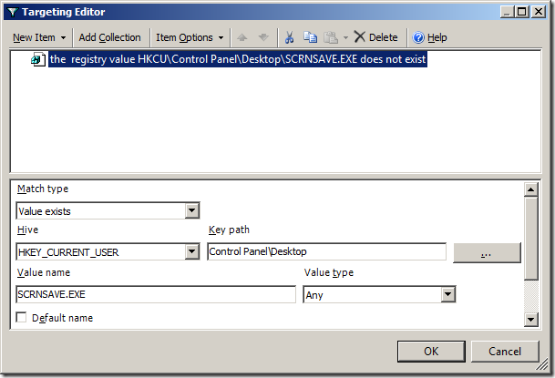Click the Move Down arrow icon
Viewport: 555px width, 378px height.
pyautogui.click(x=263, y=37)
